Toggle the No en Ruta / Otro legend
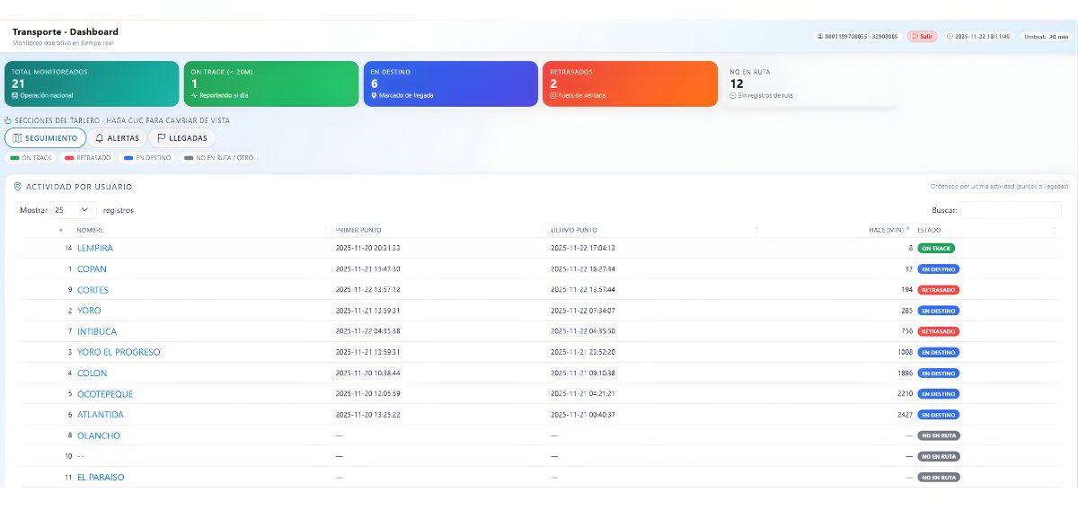This screenshot has height=510, width=1078. click(x=218, y=158)
